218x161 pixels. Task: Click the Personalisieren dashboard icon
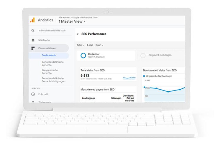[33, 48]
